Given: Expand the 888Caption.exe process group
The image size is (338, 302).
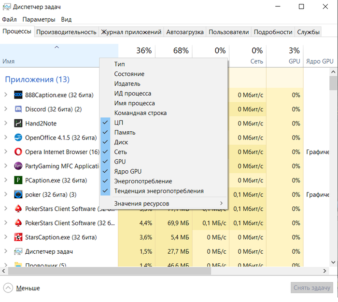Looking at the screenshot, I should (6, 95).
